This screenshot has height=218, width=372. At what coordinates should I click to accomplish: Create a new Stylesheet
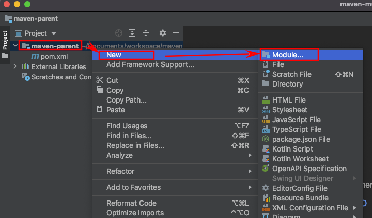pos(311,110)
